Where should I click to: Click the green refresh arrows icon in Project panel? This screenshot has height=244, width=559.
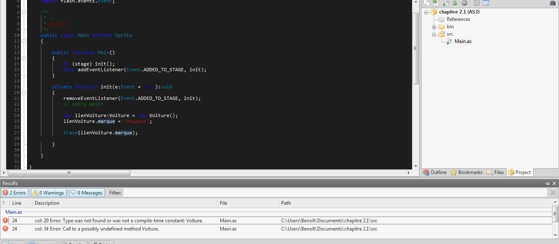click(455, 3)
